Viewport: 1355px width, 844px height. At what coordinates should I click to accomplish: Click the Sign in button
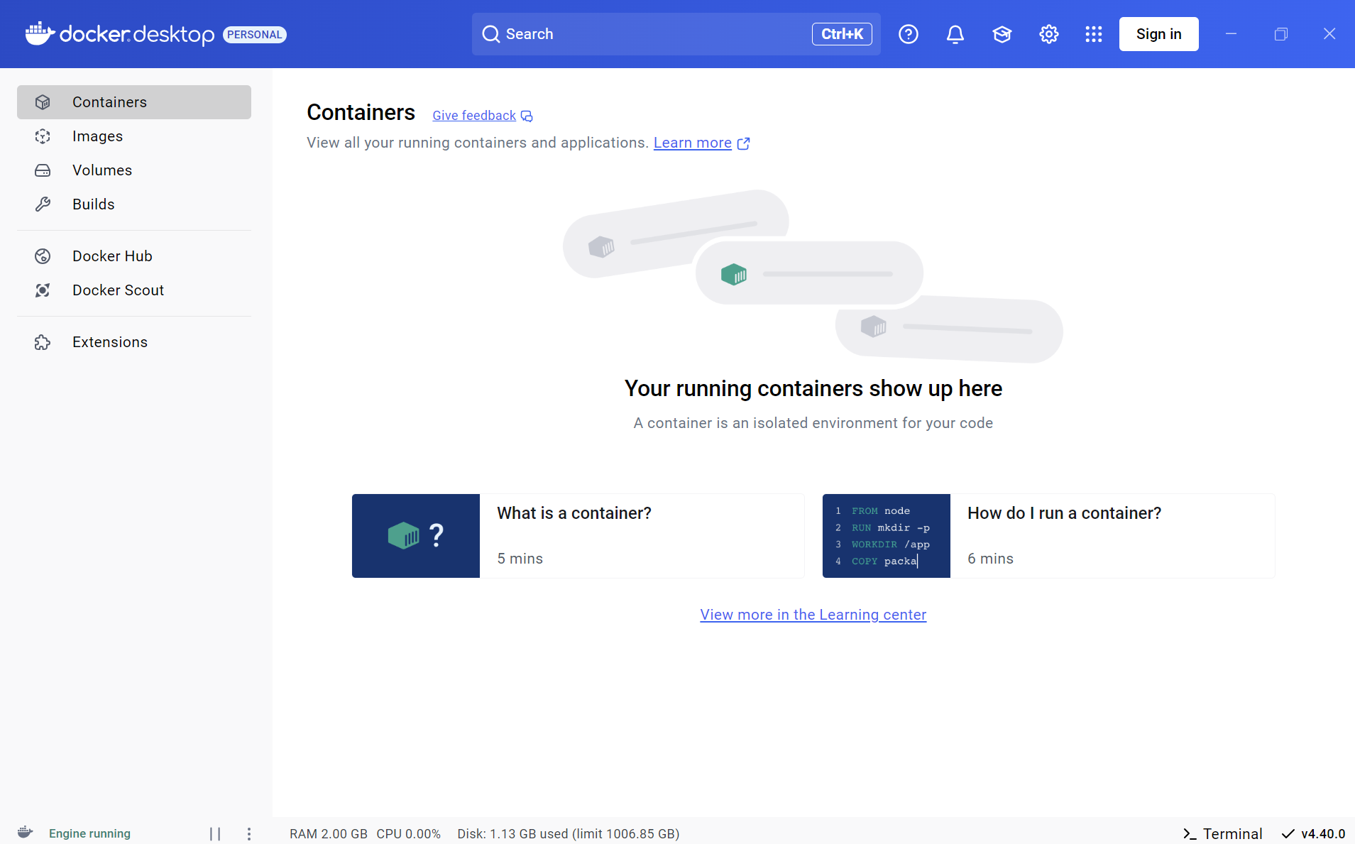[1158, 33]
